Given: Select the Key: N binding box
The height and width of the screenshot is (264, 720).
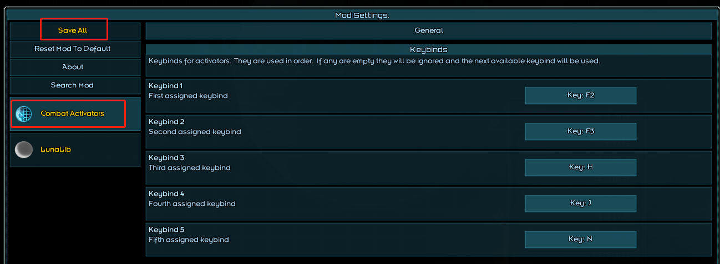Looking at the screenshot, I should (x=580, y=239).
